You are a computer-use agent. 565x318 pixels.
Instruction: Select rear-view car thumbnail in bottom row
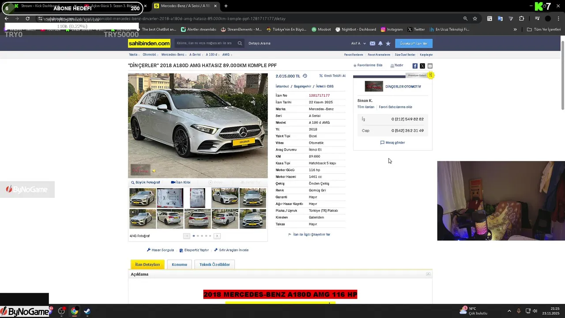[x=197, y=219]
